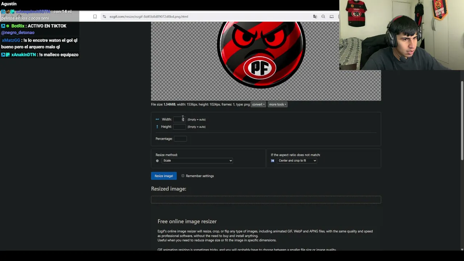The height and width of the screenshot is (261, 464).
Task: Click the @negro_detonao mention in chat
Action: [x=18, y=33]
